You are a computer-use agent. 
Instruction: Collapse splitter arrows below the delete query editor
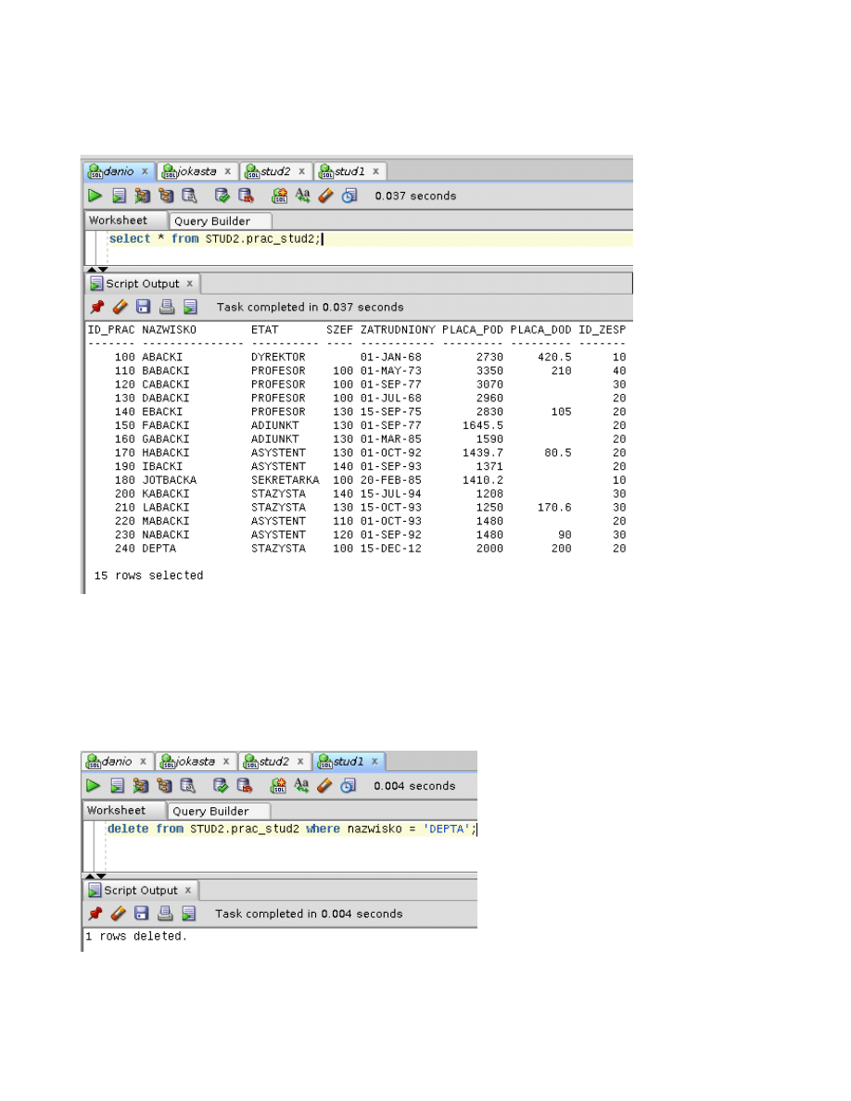95,876
